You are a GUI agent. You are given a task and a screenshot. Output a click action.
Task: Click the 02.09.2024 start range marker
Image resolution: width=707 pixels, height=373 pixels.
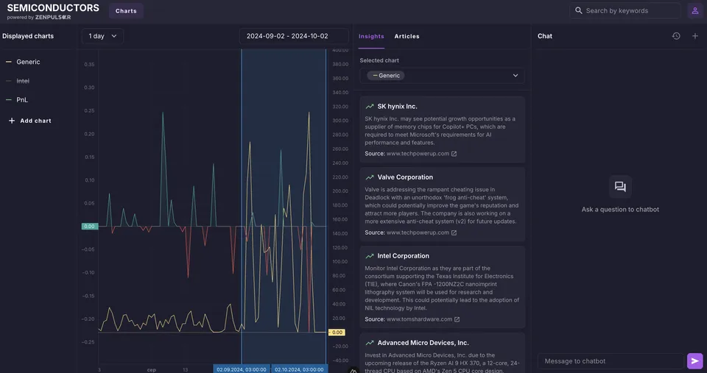(x=242, y=369)
